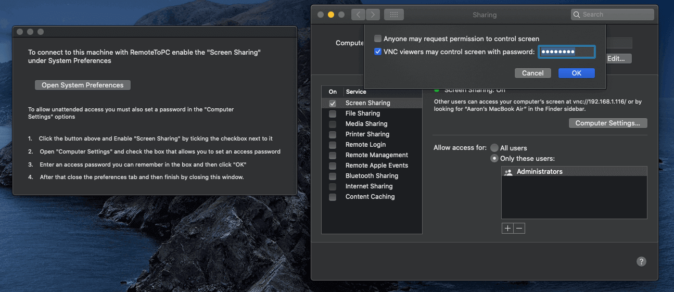The height and width of the screenshot is (292, 674).
Task: Click the search magnifier icon
Action: point(577,15)
